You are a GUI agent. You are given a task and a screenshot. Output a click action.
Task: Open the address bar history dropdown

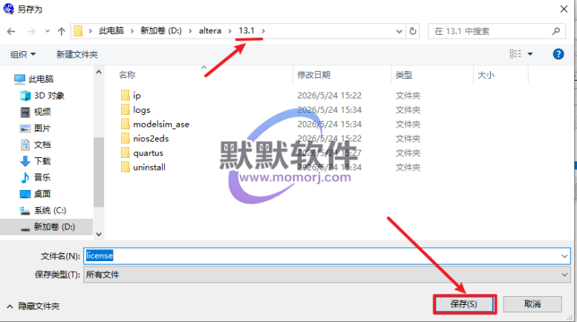pos(399,31)
